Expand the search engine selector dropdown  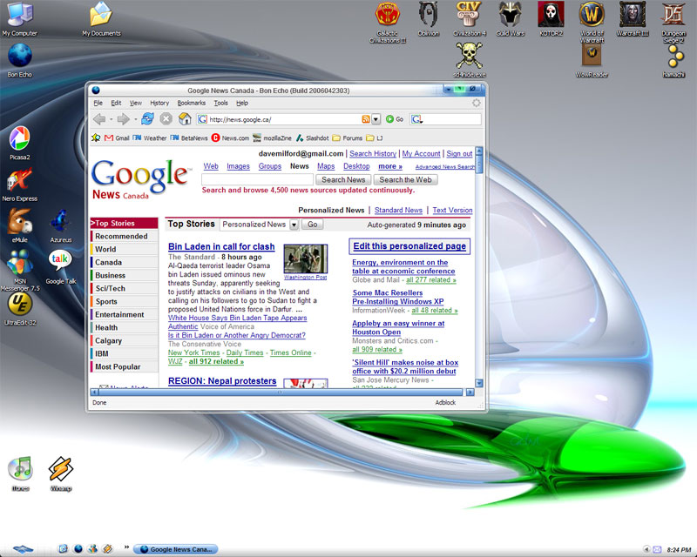pyautogui.click(x=418, y=119)
